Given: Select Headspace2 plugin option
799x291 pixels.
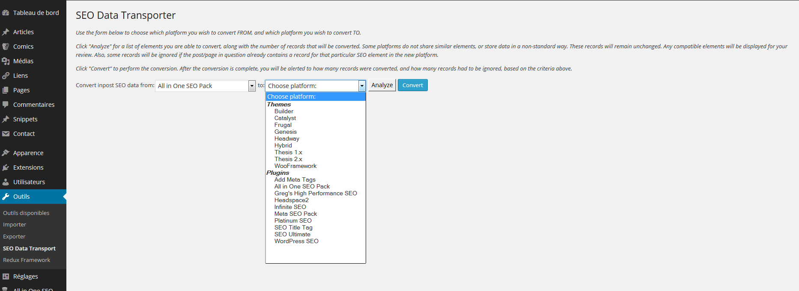Looking at the screenshot, I should pyautogui.click(x=292, y=200).
